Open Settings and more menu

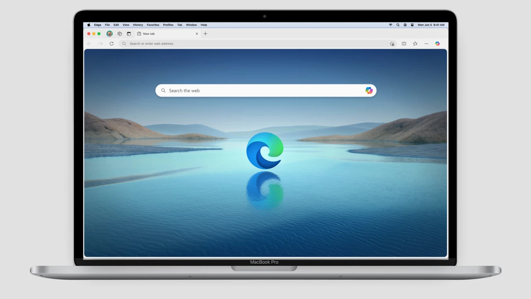[426, 44]
